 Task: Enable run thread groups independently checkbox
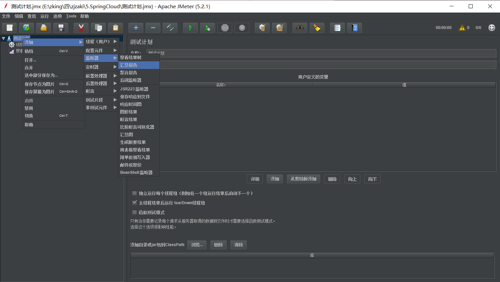[x=134, y=193]
